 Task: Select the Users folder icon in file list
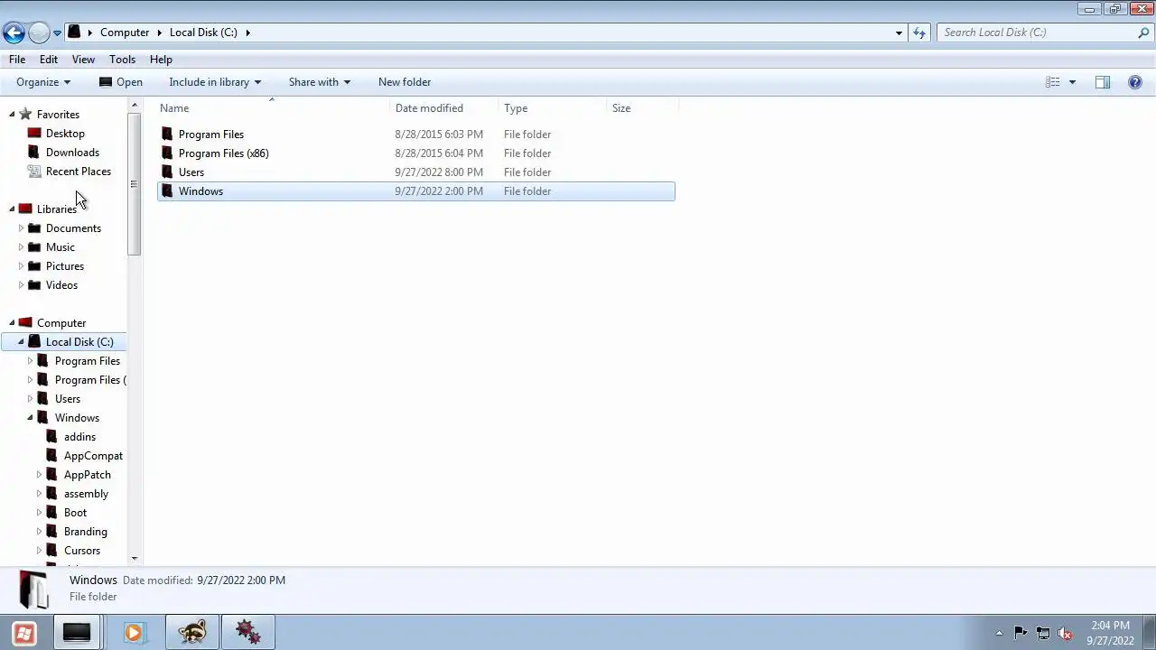[167, 172]
